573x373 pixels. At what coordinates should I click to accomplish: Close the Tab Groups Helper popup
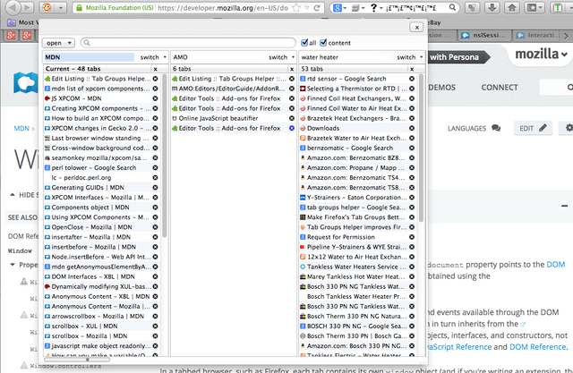416,28
